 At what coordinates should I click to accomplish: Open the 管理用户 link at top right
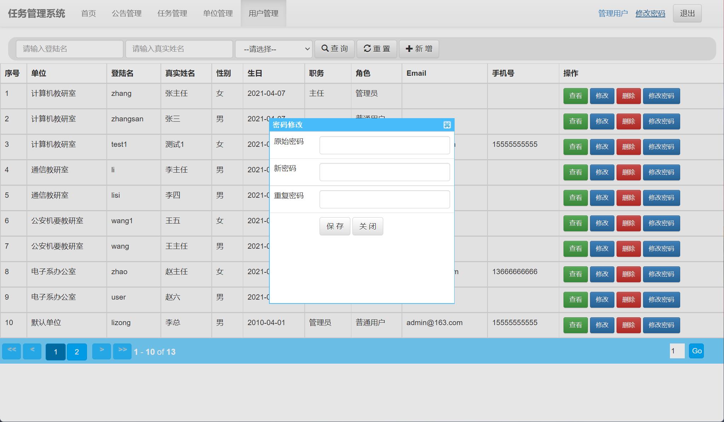[613, 13]
